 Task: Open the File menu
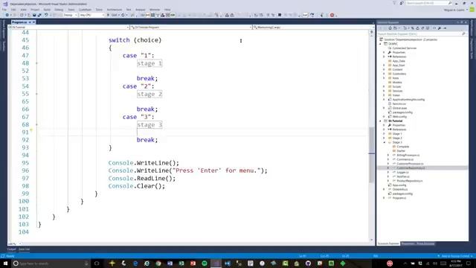4,10
